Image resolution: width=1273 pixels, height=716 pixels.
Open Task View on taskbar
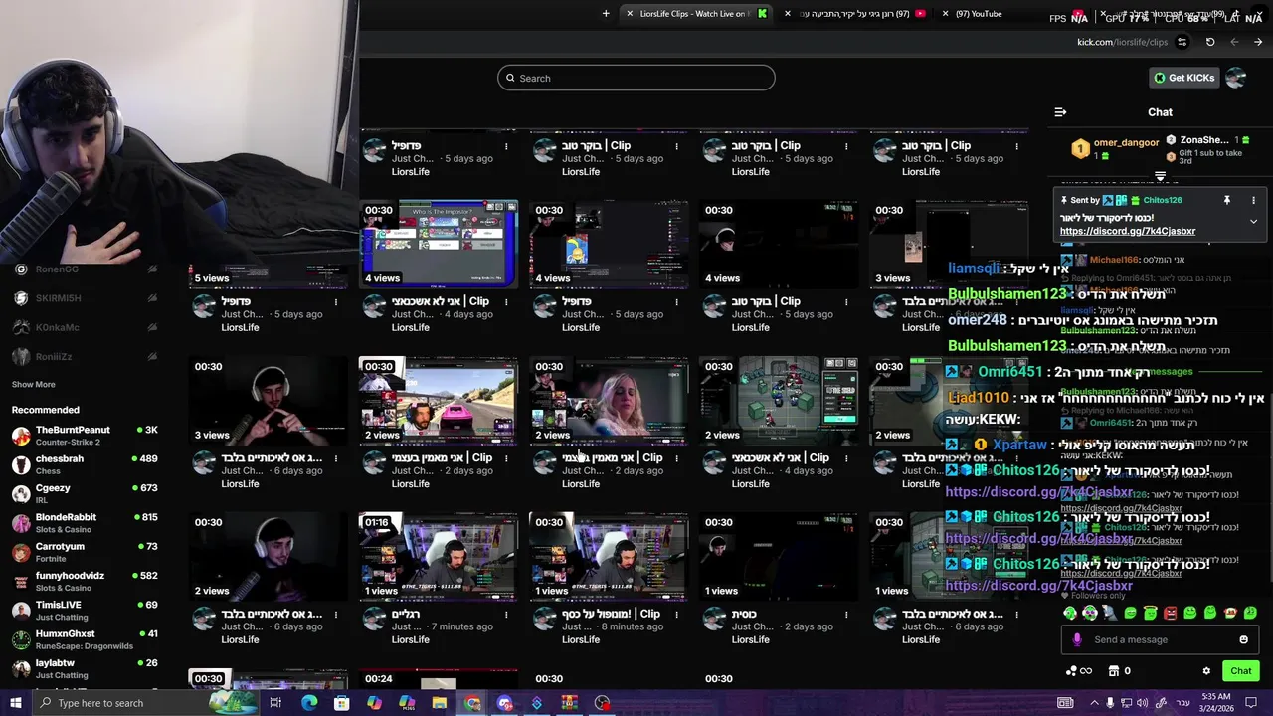275,703
